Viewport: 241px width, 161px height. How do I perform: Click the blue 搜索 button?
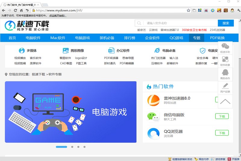click(x=226, y=23)
